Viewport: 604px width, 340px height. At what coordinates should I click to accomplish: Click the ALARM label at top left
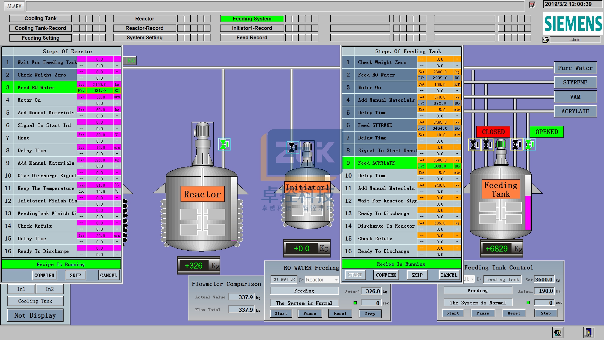(x=14, y=6)
